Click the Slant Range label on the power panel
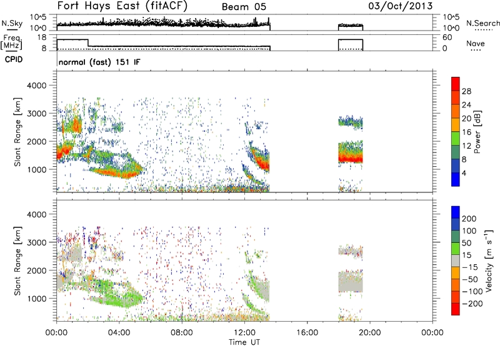 point(17,132)
